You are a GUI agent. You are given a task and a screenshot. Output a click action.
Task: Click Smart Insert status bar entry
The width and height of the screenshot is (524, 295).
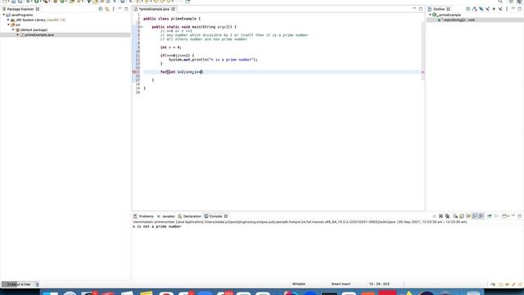[341, 284]
